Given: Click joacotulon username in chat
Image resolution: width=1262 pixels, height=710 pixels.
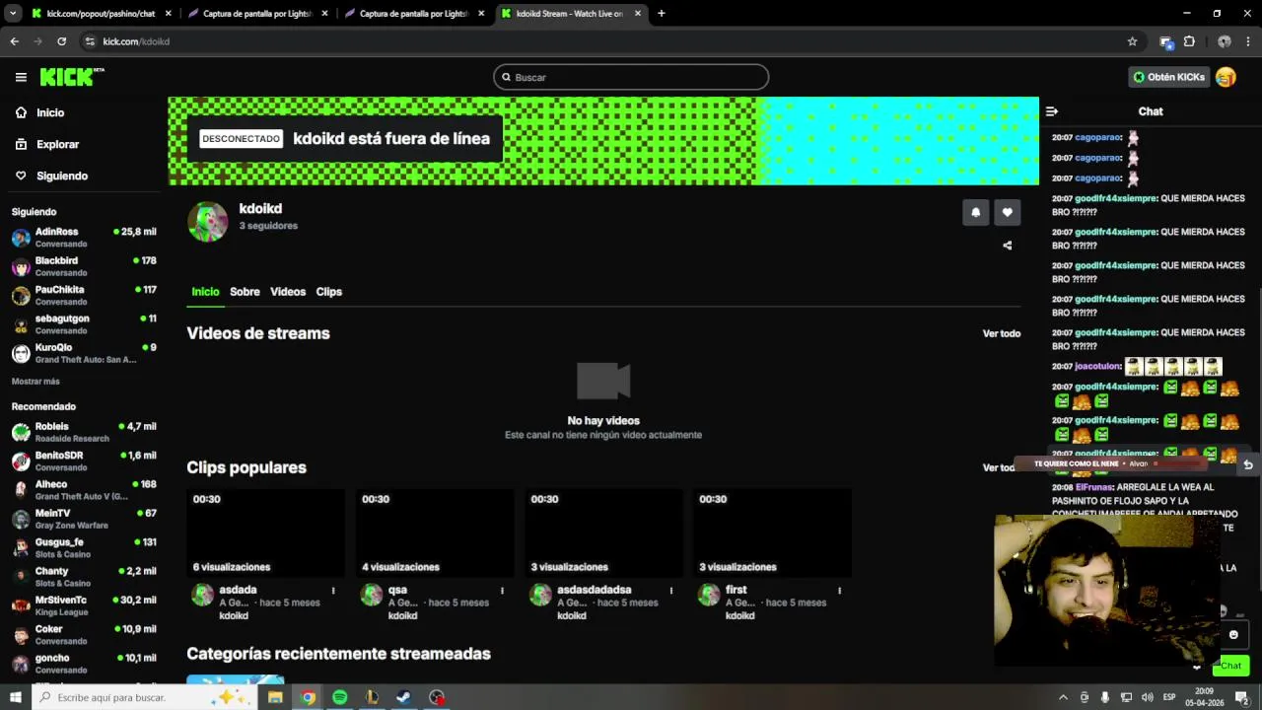Looking at the screenshot, I should 1097,366.
